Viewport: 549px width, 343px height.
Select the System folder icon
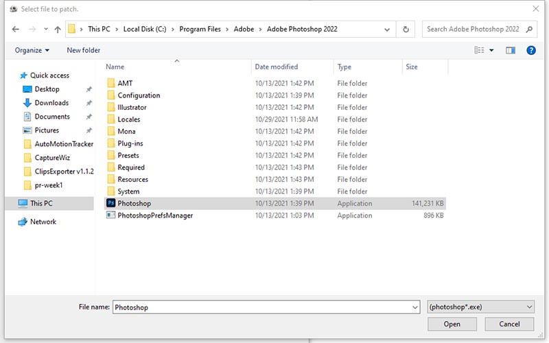(111, 191)
